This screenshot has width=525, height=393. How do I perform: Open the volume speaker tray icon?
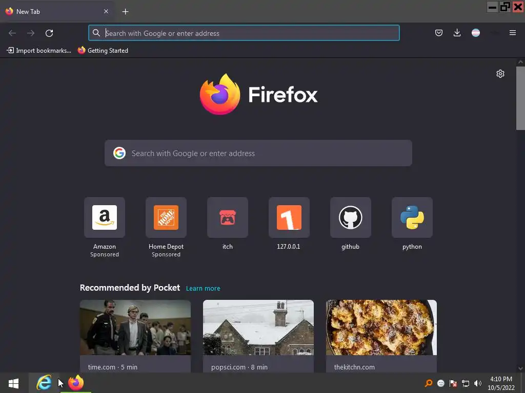point(478,383)
